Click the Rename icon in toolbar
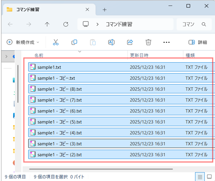The width and height of the screenshot is (215, 181). click(111, 42)
